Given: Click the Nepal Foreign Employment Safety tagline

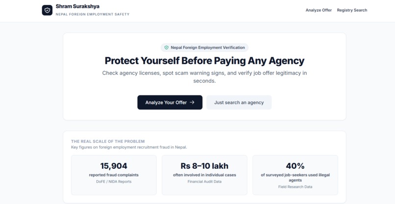Looking at the screenshot, I should (x=93, y=14).
